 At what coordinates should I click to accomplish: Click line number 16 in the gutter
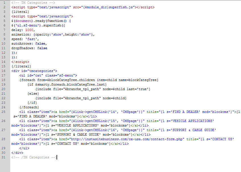coord(3,71)
